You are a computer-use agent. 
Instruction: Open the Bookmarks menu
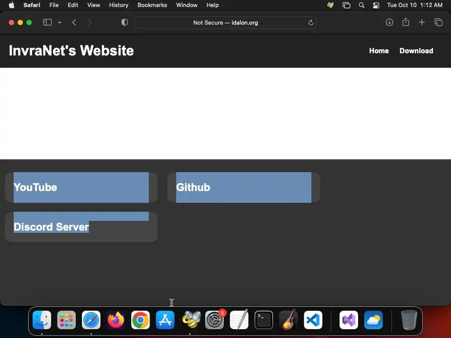tap(152, 5)
